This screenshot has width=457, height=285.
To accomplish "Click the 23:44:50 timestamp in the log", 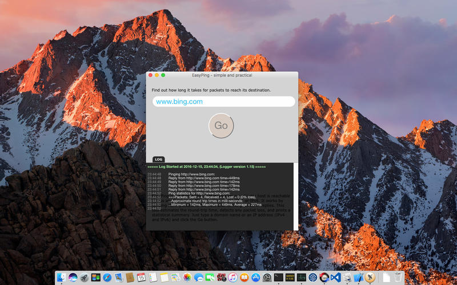I will [154, 186].
